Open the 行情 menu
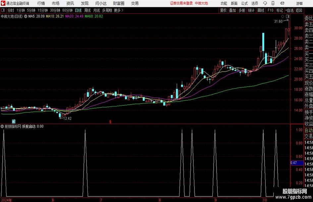 [41, 3]
